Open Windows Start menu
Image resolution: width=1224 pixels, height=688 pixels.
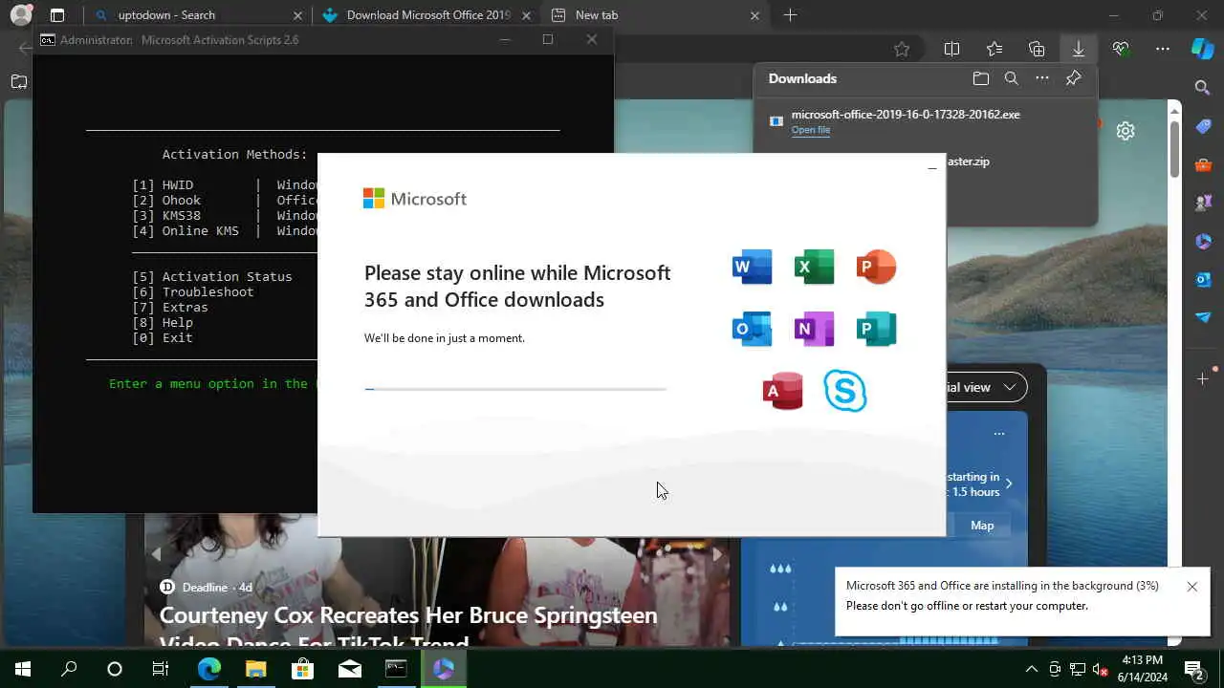pos(23,669)
